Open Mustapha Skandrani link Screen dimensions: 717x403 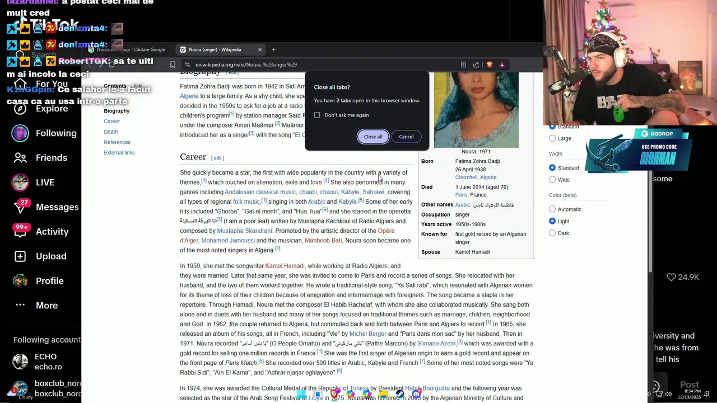coord(244,231)
